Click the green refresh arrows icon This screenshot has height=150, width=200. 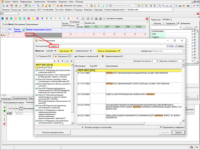(x=30, y=6)
